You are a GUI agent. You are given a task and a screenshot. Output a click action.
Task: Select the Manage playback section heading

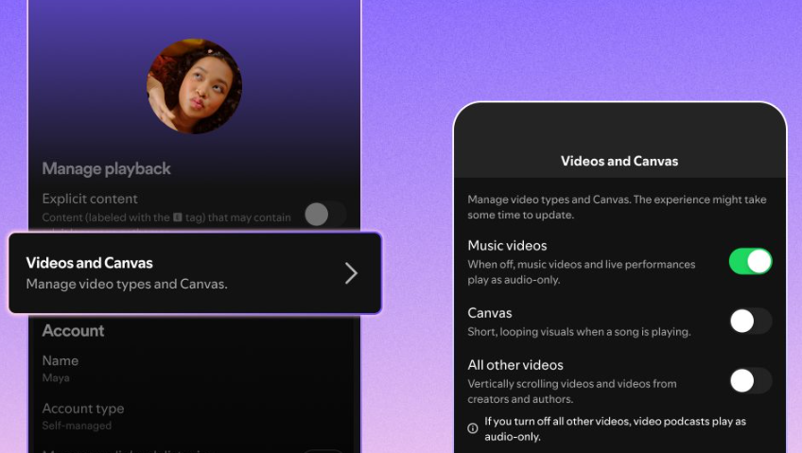click(106, 168)
